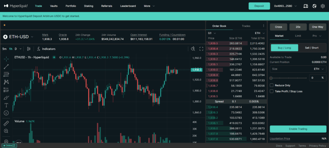Click the devices icon in the header
The height and width of the screenshot is (148, 329).
(306, 6)
